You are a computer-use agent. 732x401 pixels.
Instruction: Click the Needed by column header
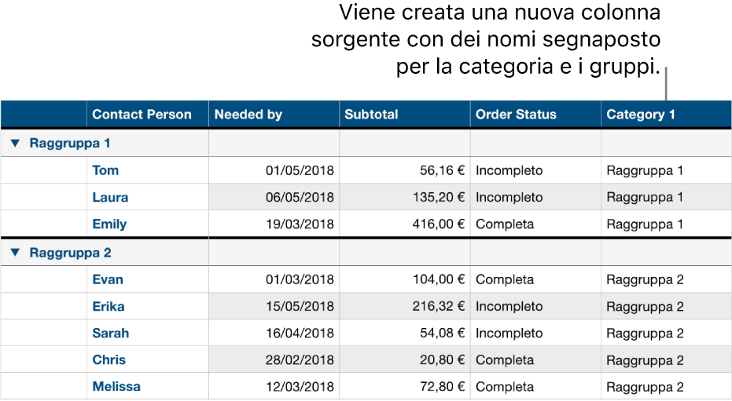point(248,115)
